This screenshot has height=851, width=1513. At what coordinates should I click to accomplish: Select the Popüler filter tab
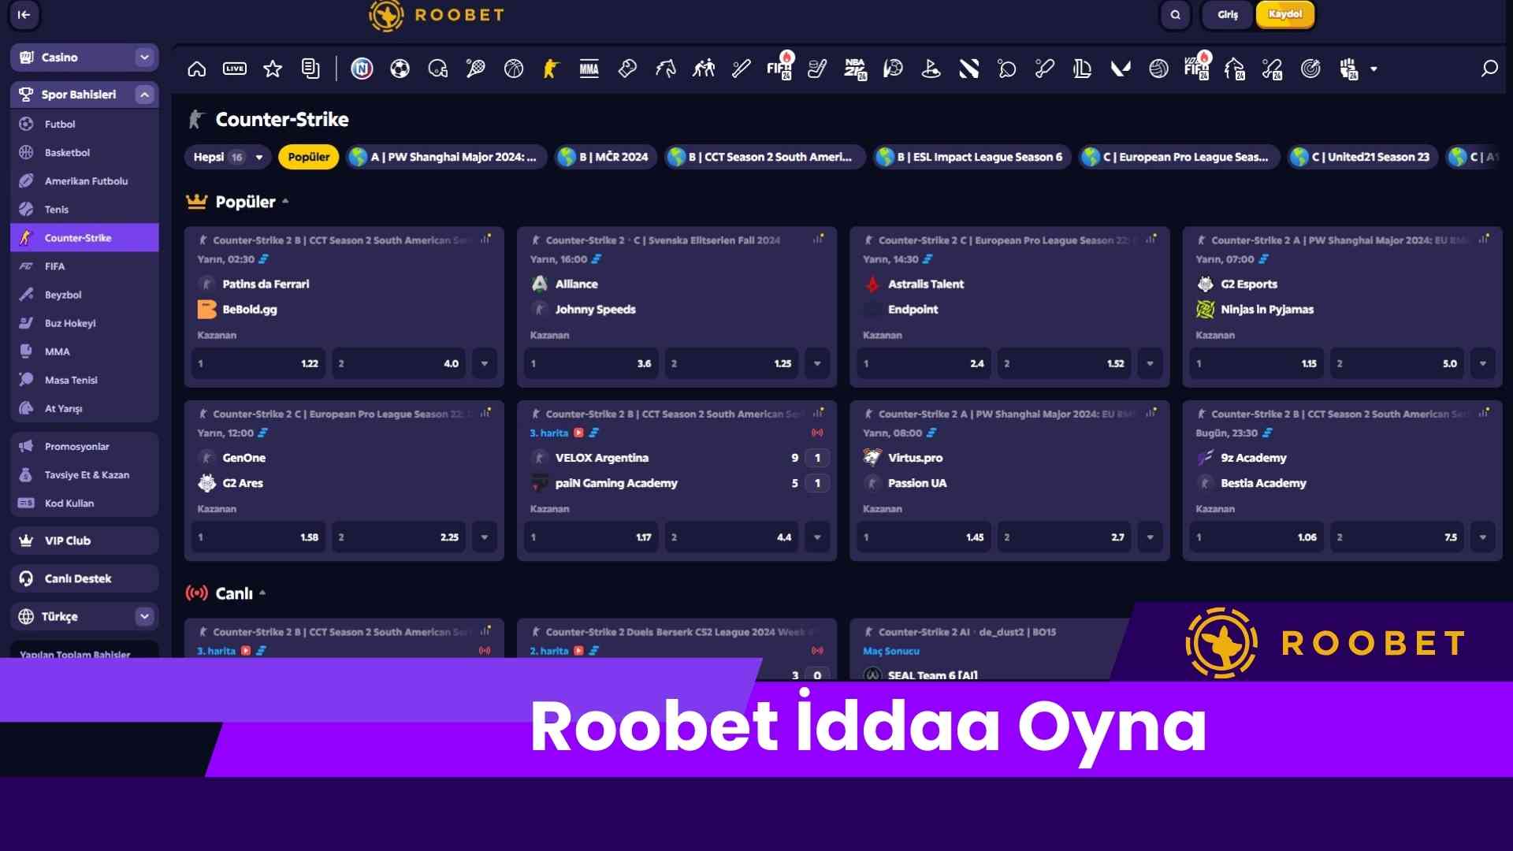(309, 157)
